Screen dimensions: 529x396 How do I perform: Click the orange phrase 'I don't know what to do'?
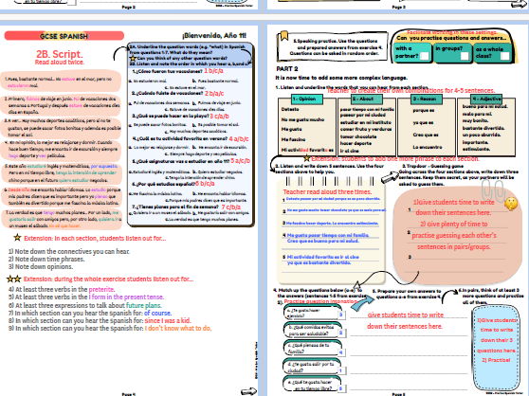(178, 328)
